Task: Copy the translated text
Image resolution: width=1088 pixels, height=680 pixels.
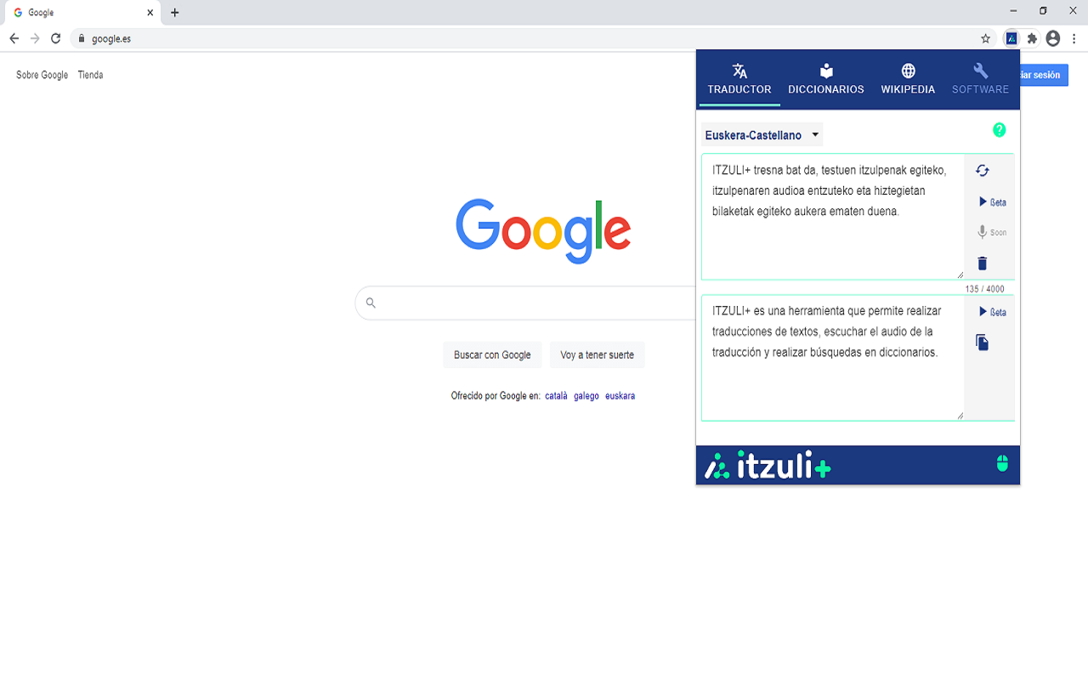Action: (982, 342)
